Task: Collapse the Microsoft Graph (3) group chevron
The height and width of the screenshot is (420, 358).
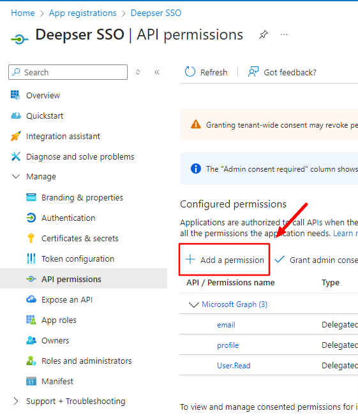Action: point(193,304)
